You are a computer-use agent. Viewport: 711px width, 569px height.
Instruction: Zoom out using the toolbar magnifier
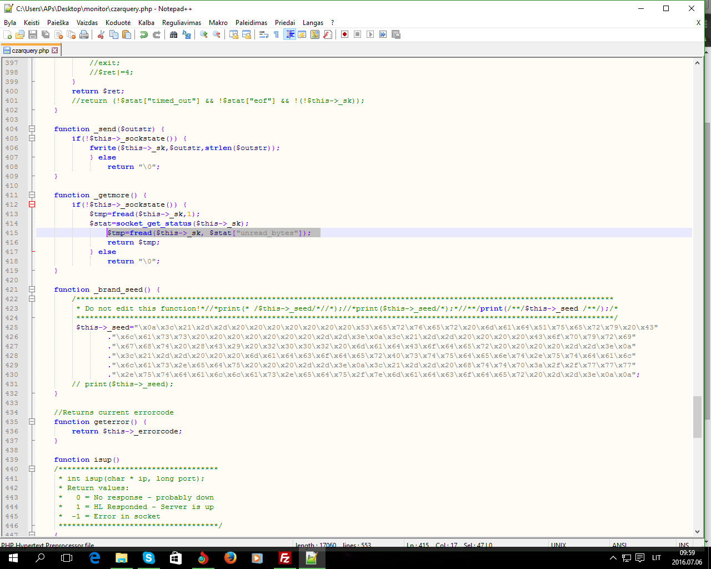pos(217,34)
